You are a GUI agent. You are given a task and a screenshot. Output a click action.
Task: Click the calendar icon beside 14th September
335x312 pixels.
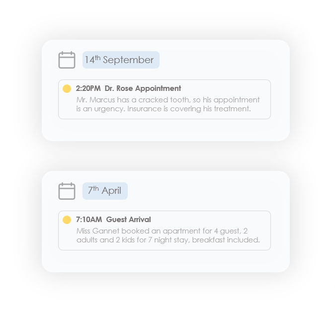pyautogui.click(x=67, y=60)
